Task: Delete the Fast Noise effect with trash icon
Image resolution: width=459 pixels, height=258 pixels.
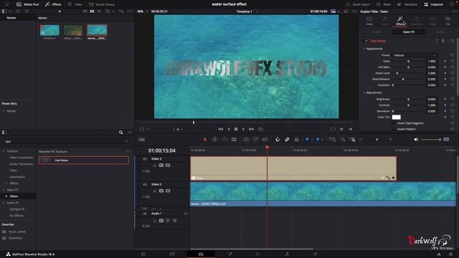Action: [443, 41]
